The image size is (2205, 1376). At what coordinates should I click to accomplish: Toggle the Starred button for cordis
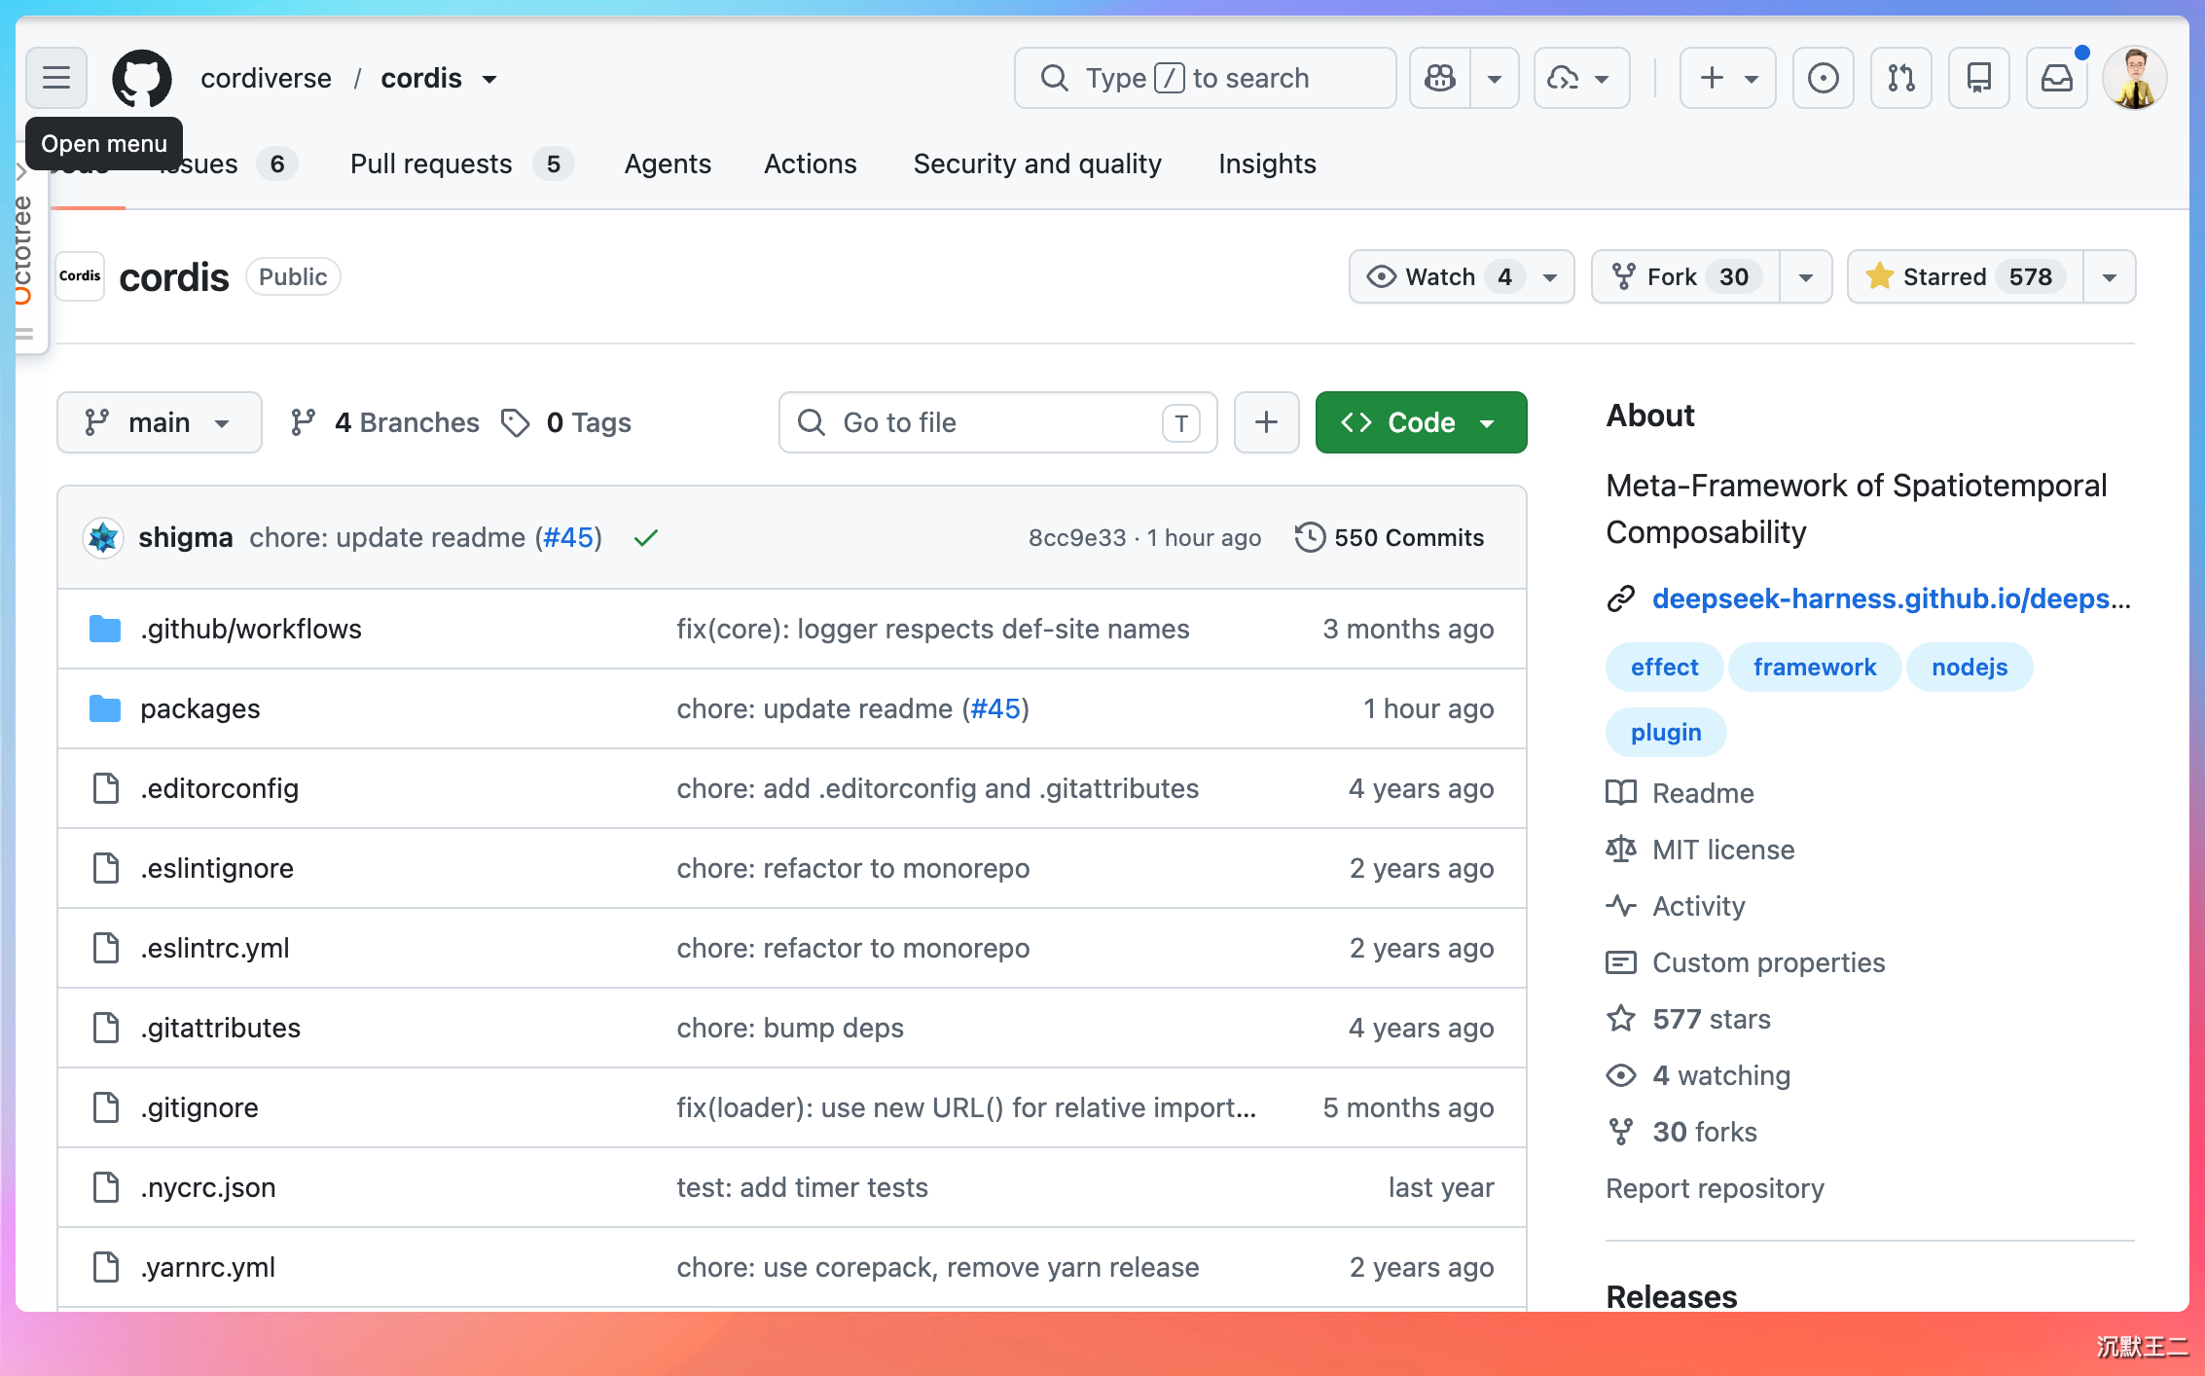1965,276
